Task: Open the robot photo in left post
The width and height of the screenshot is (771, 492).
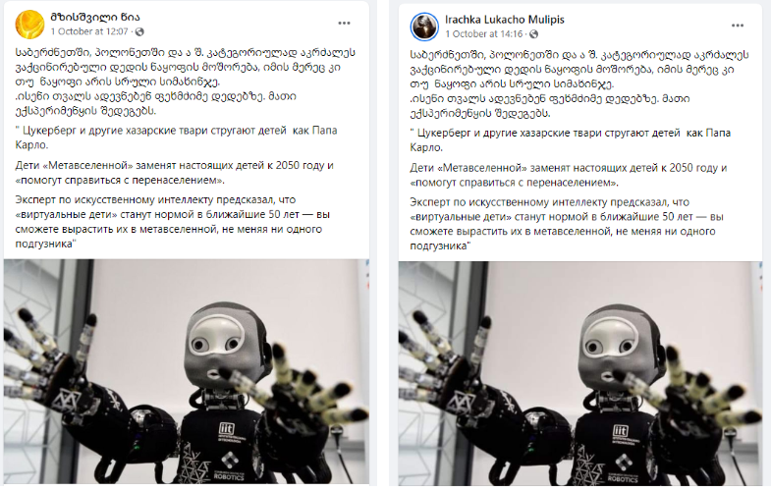Action: pos(187,371)
